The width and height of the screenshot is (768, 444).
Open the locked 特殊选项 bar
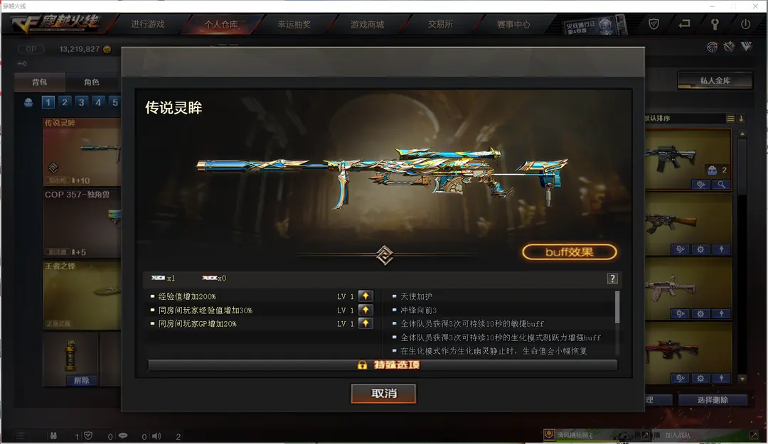(x=383, y=365)
